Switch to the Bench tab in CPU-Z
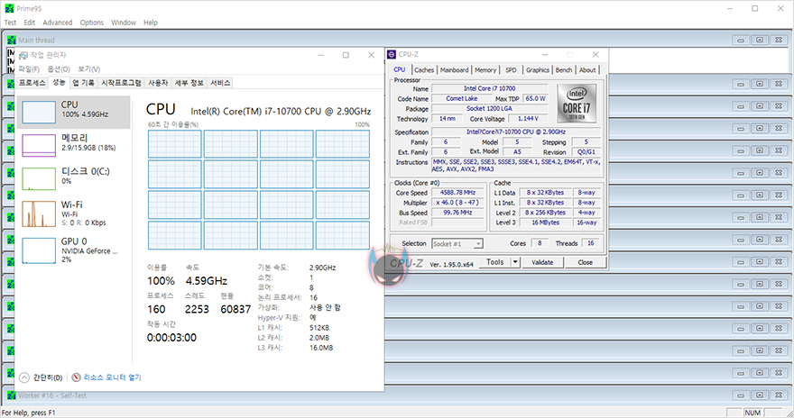The image size is (794, 418). tap(564, 70)
